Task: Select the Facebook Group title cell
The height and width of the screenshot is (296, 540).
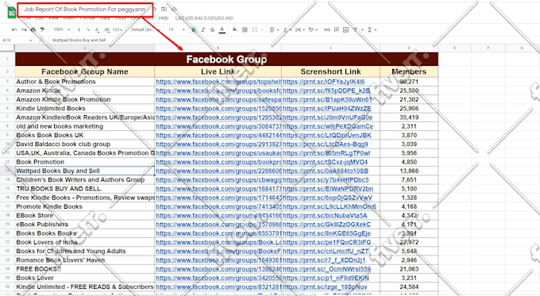Action: [x=226, y=60]
